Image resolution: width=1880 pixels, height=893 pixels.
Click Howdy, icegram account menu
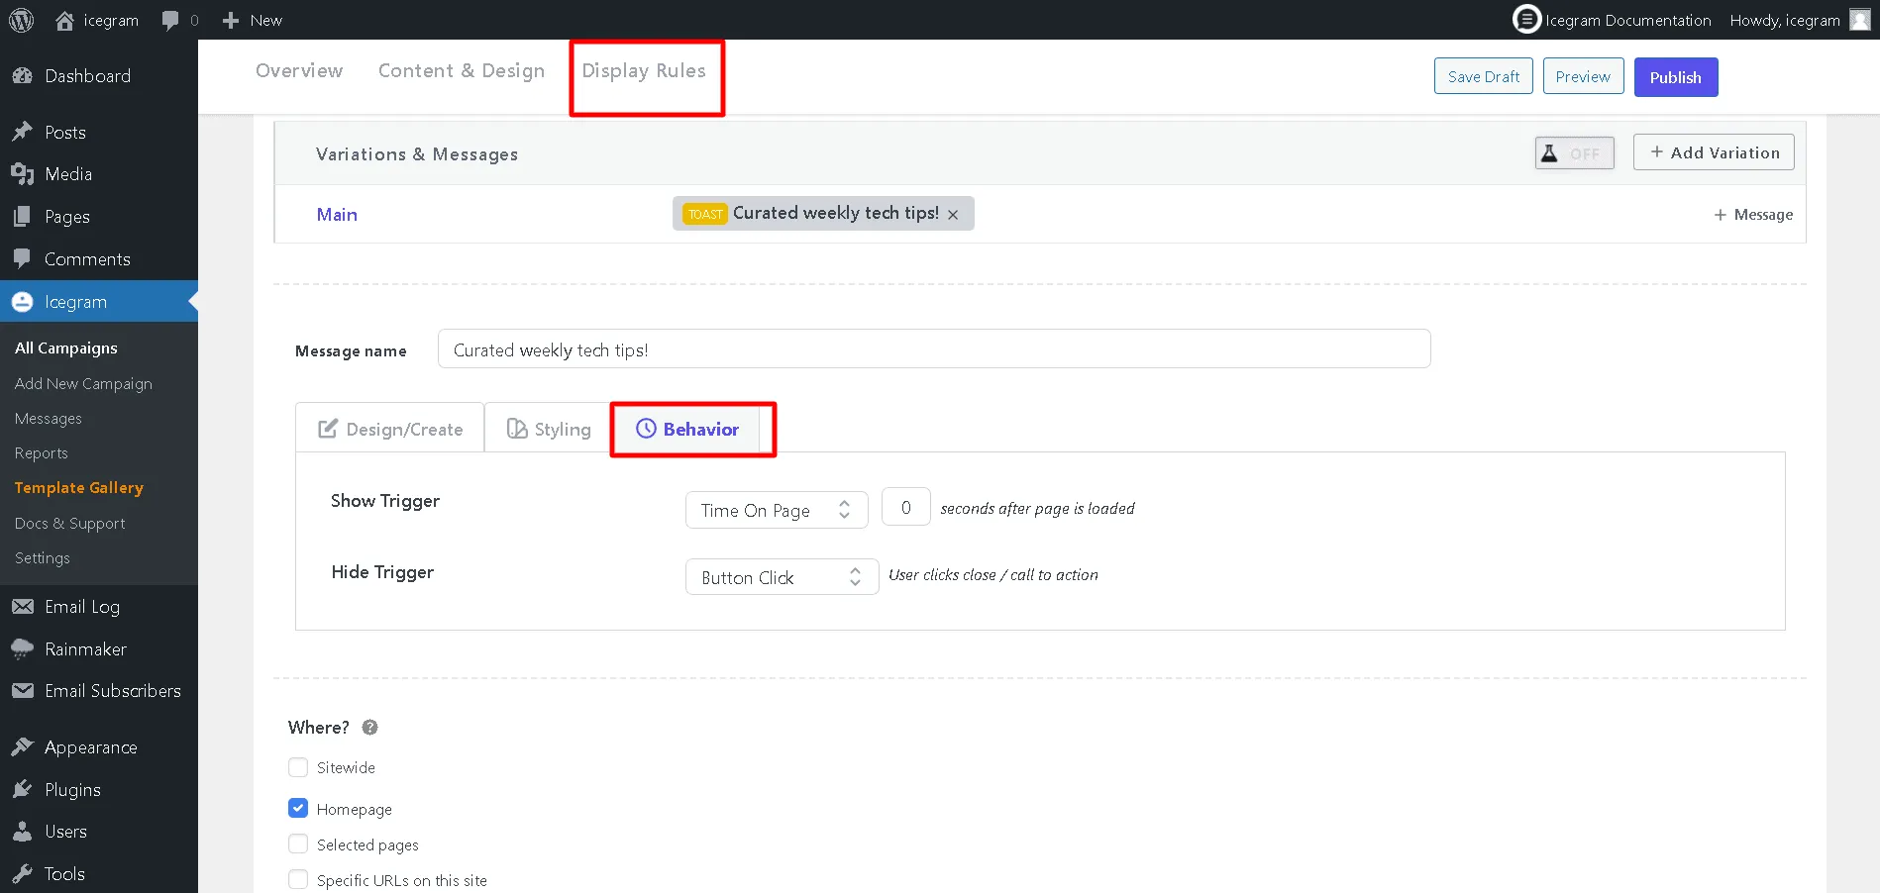1798,20
